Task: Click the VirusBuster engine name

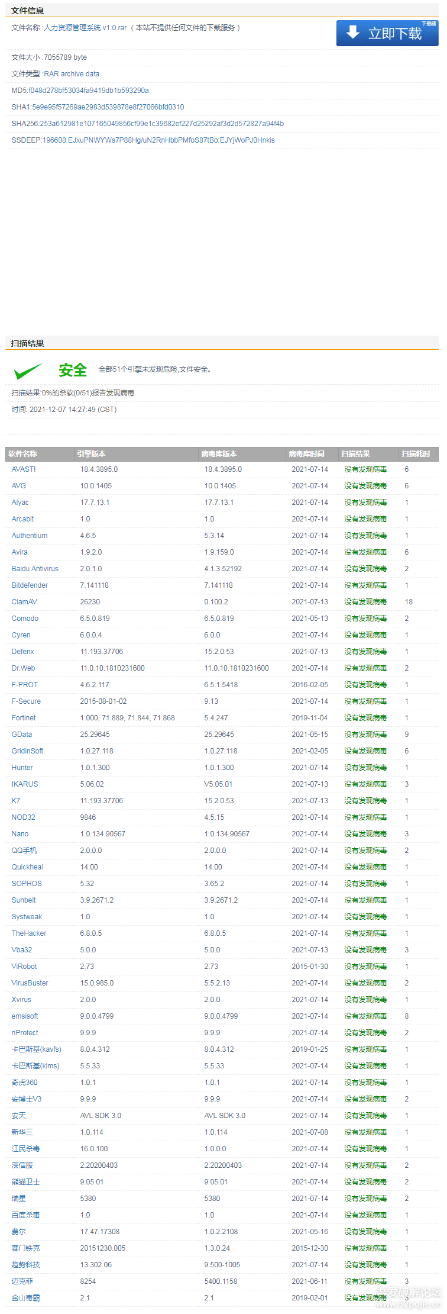Action: point(30,983)
